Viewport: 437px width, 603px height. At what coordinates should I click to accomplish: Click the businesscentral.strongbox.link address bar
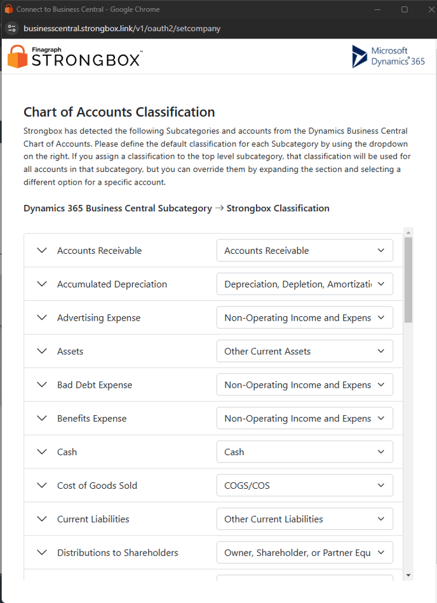pos(121,29)
